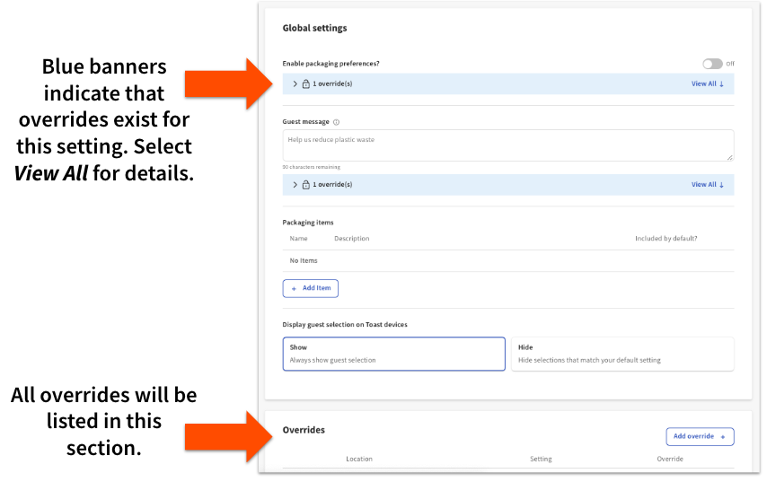Click lock icon in Guest message override banner
767x482 pixels.
point(305,185)
